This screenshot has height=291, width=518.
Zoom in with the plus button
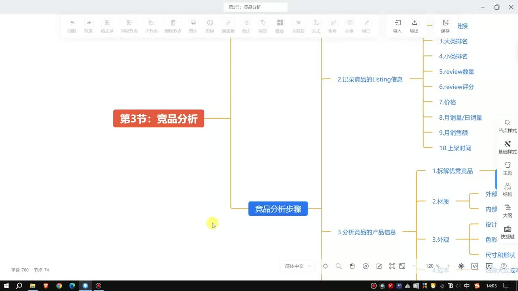click(448, 266)
